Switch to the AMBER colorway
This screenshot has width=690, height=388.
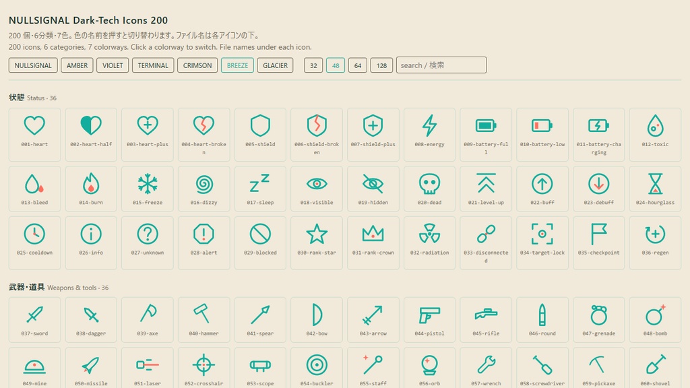[x=77, y=65]
